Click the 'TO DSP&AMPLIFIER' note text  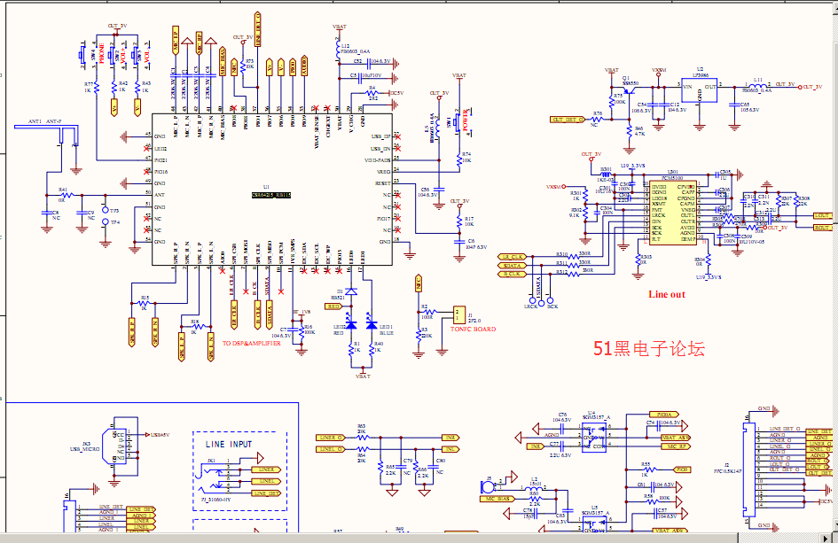(x=251, y=344)
